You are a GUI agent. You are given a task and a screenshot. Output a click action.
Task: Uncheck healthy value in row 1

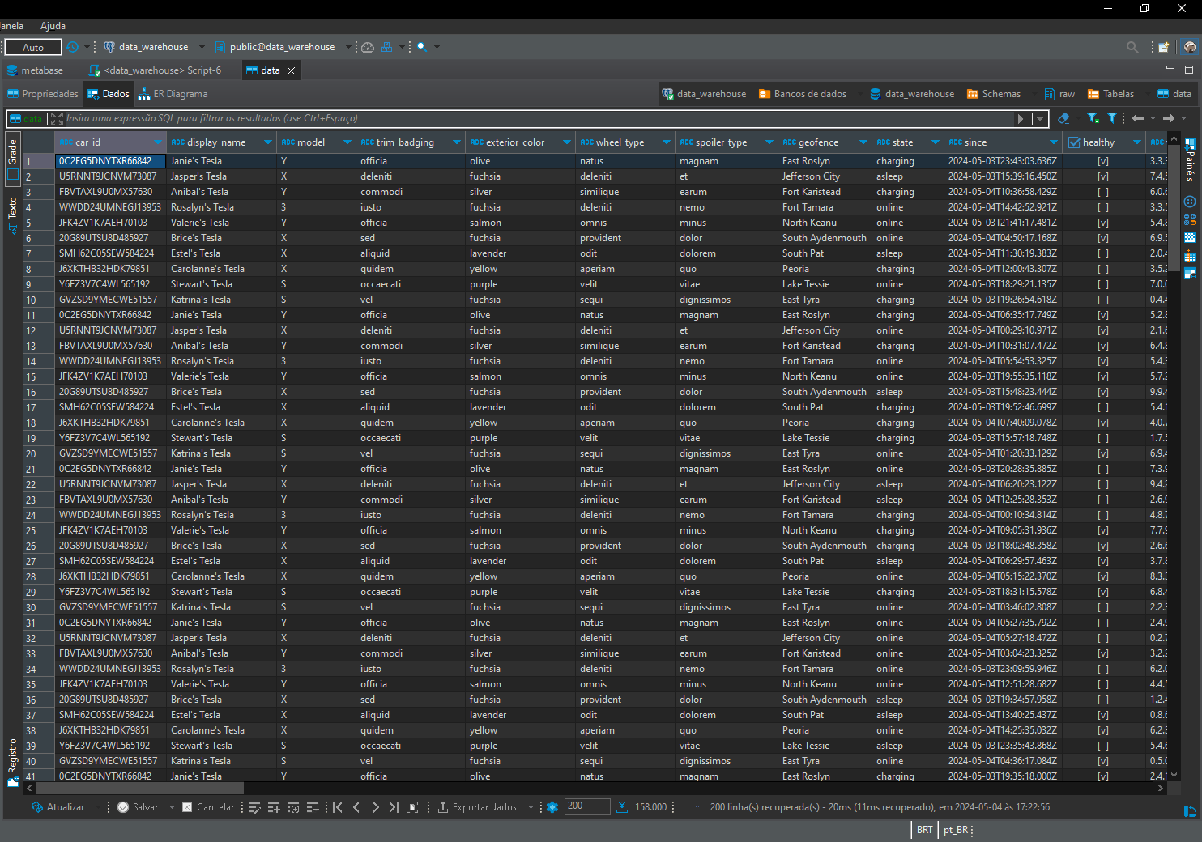pyautogui.click(x=1102, y=161)
